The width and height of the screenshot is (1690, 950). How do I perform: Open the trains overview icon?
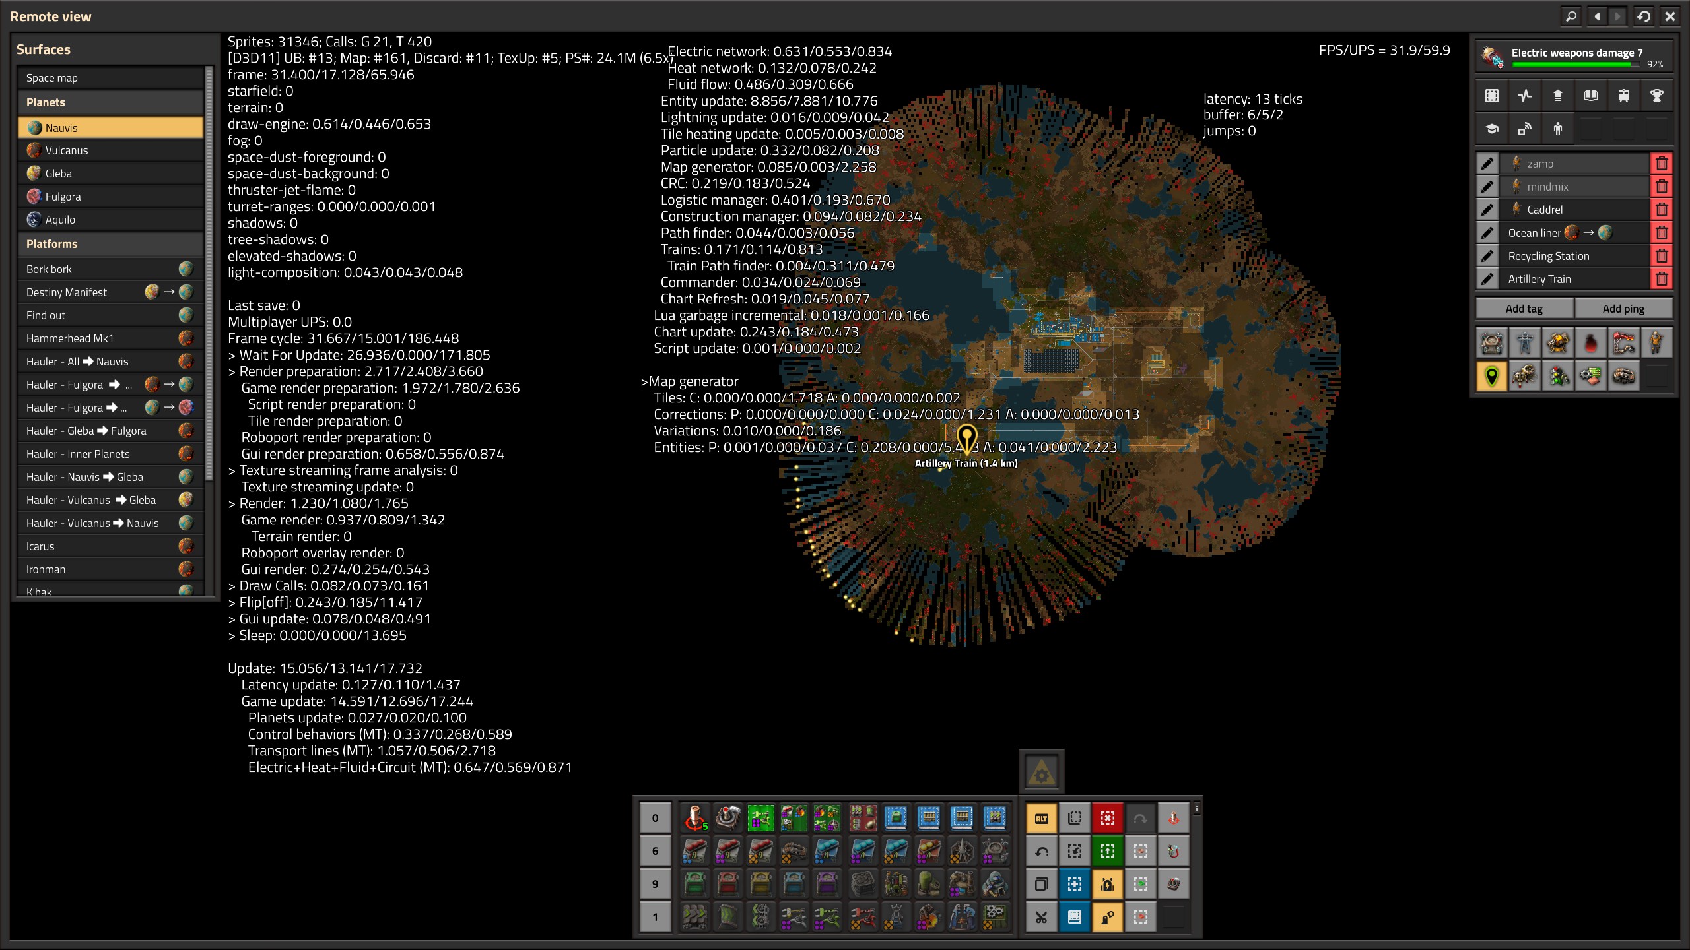point(1624,96)
